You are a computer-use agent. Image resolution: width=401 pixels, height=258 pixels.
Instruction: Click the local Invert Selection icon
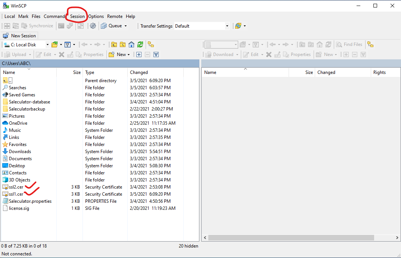[156, 55]
